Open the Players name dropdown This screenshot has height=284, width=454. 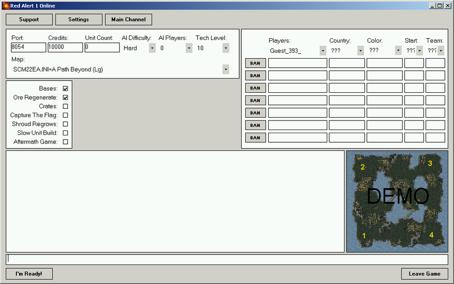tap(323, 50)
